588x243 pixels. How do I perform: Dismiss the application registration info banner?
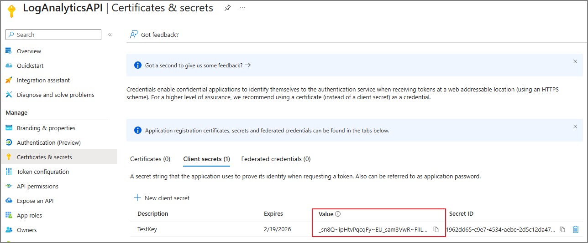click(x=575, y=127)
